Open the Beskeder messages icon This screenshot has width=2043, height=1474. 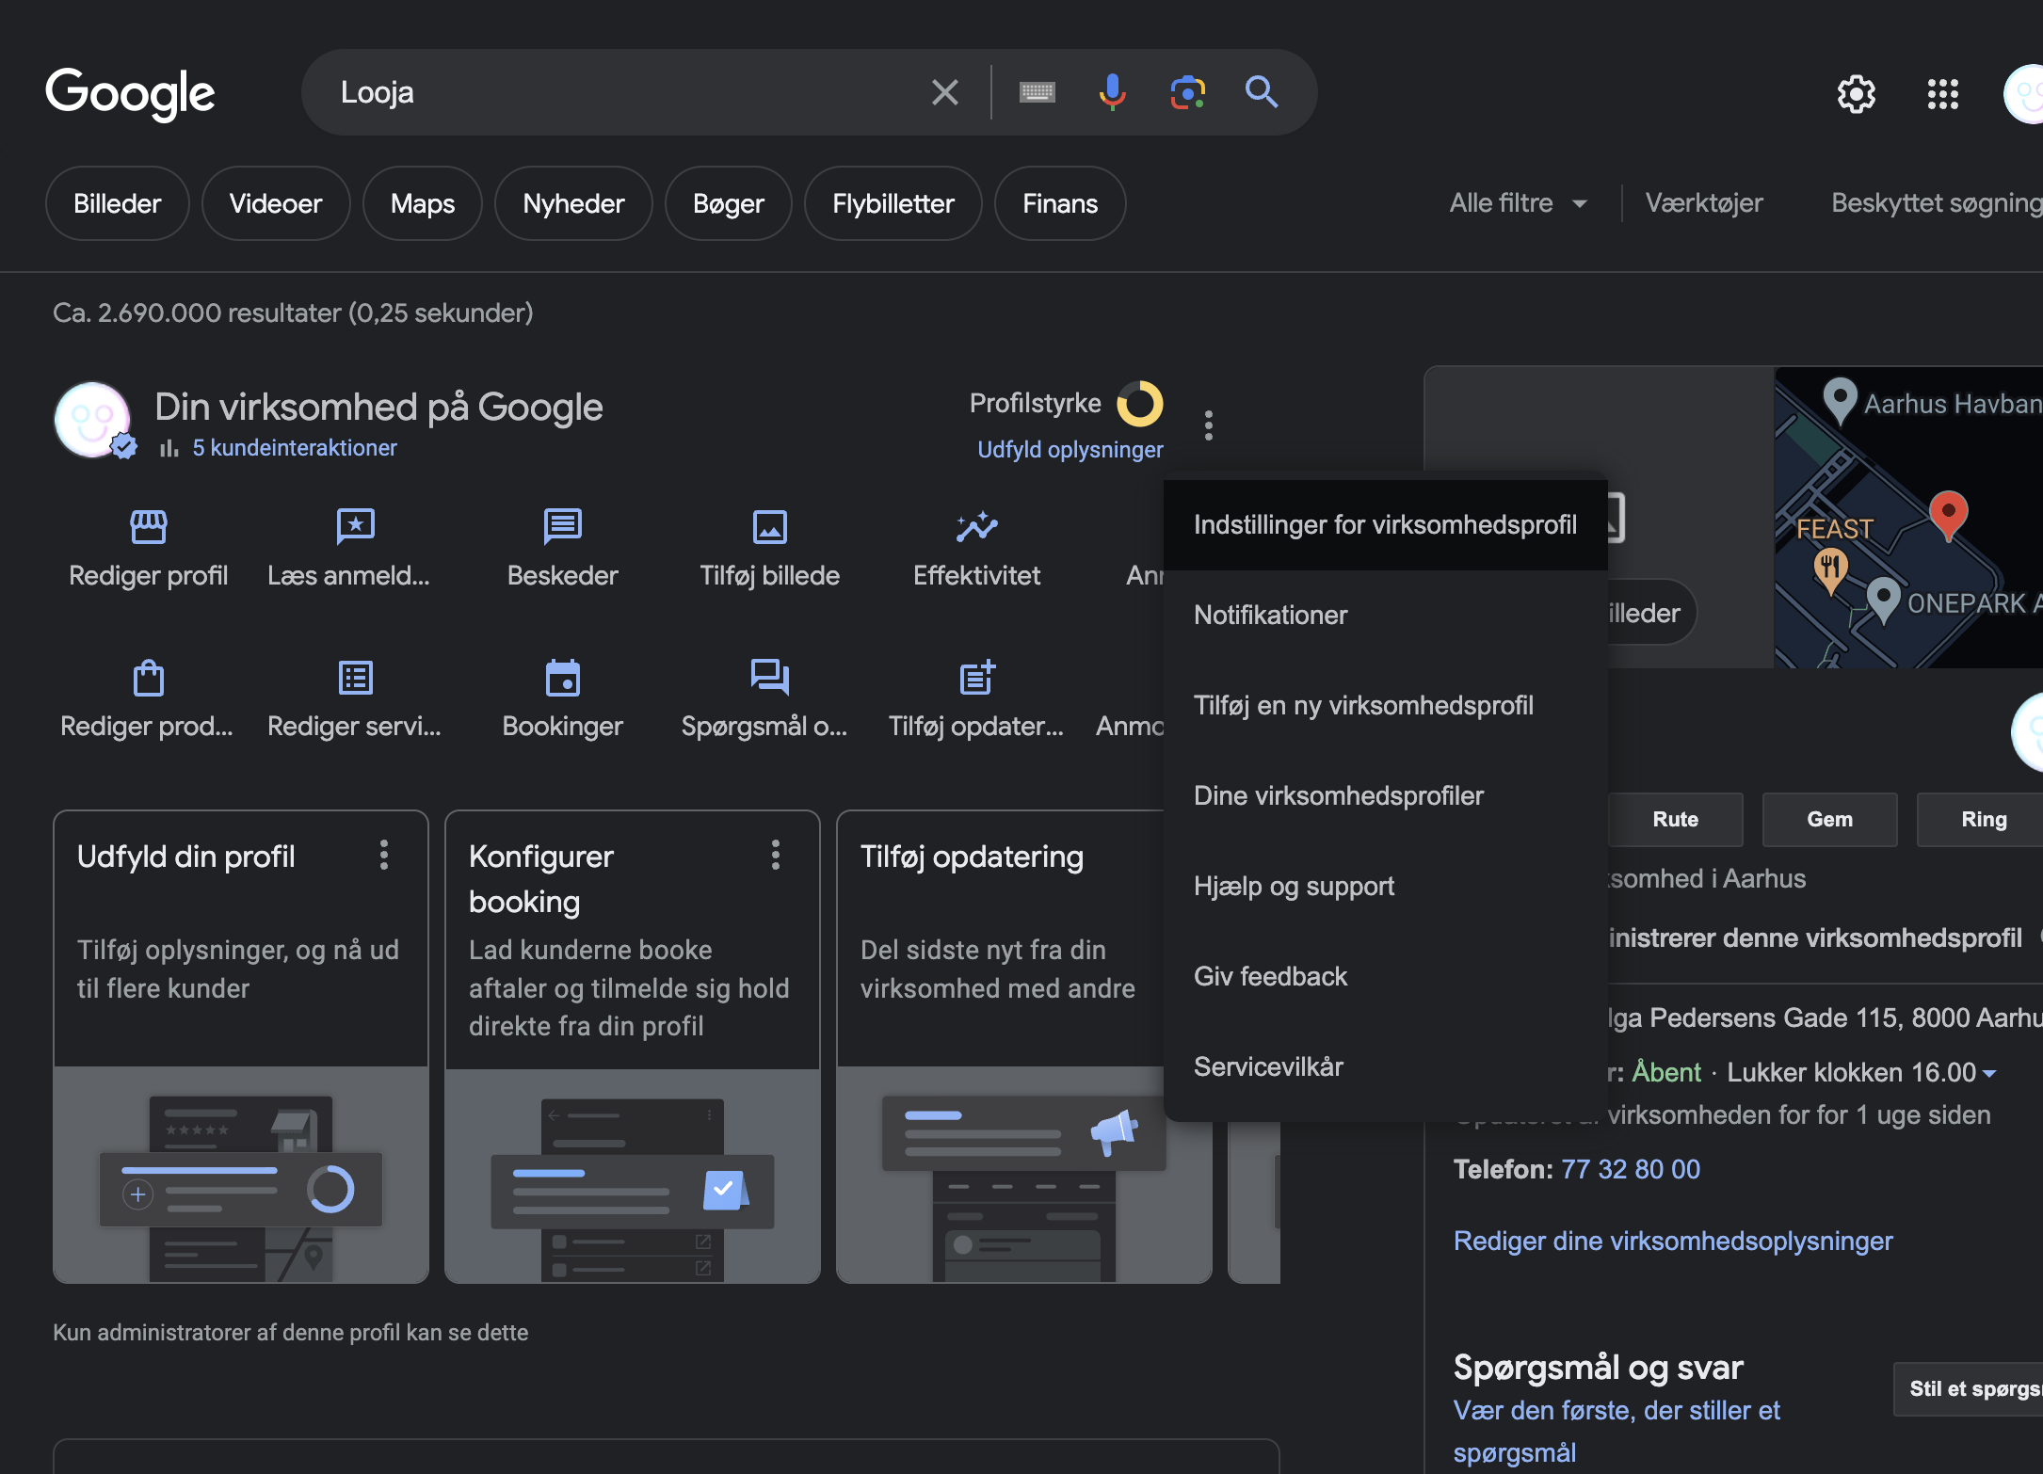(563, 526)
